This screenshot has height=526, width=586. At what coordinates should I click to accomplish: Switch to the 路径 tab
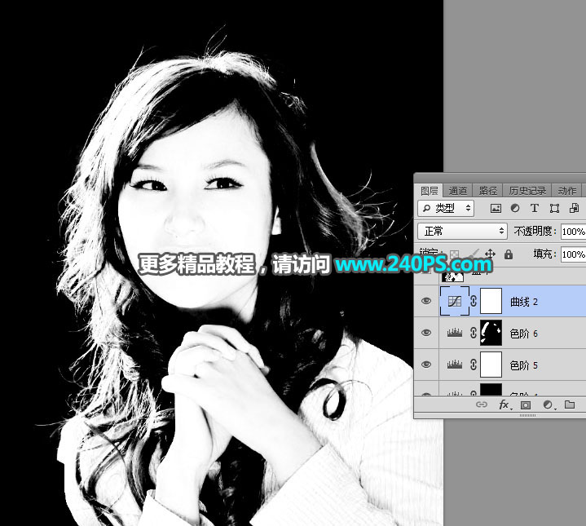pos(488,191)
